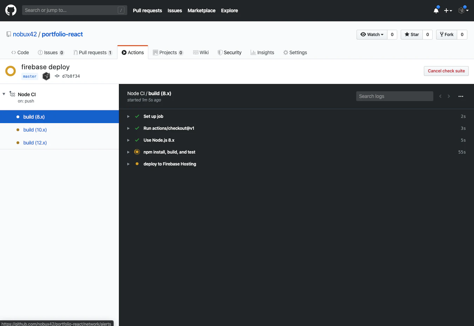This screenshot has height=326, width=474.
Task: Select the build (12.x) job
Action: [x=60, y=143]
